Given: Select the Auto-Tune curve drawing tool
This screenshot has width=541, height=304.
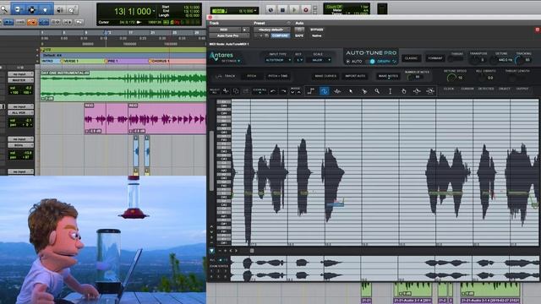Looking at the screenshot, I should tap(324, 91).
